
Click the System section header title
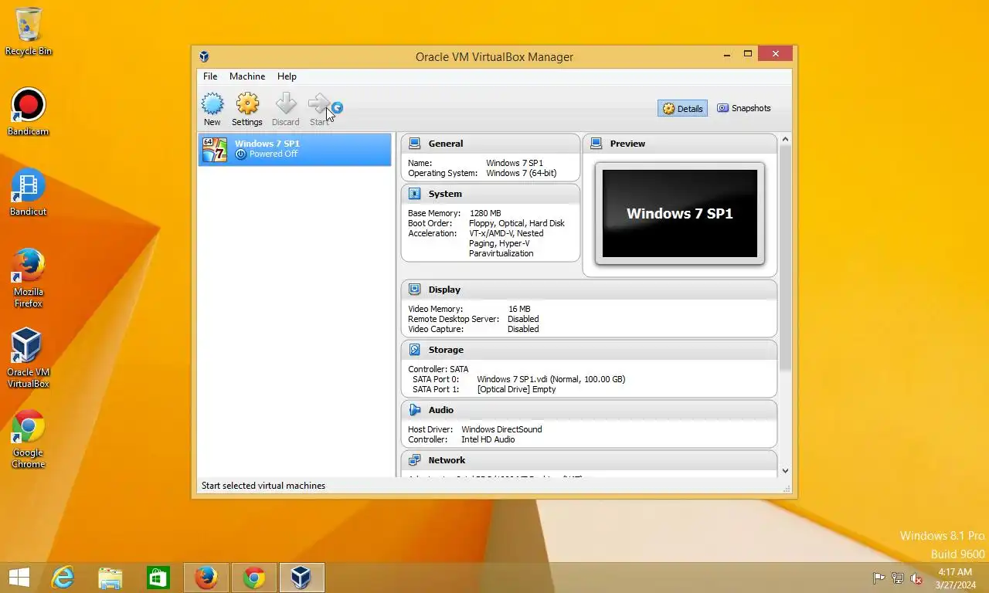pyautogui.click(x=445, y=194)
